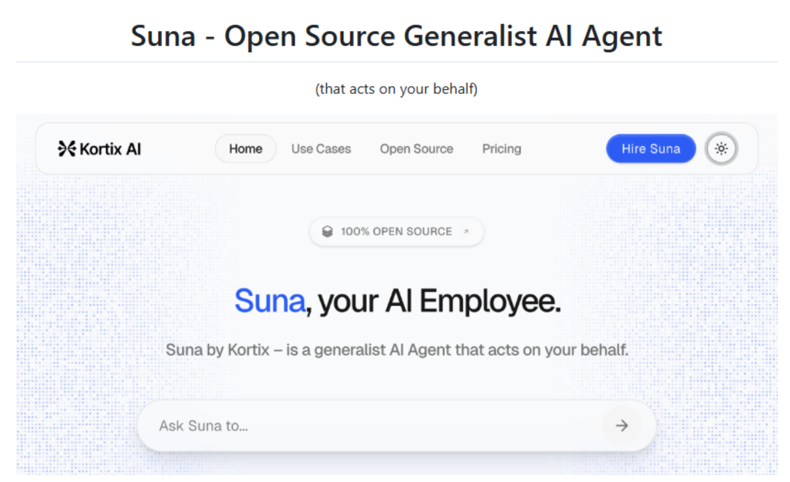Image resolution: width=790 pixels, height=482 pixels.
Task: Toggle the light/dark theme sun button
Action: point(721,149)
